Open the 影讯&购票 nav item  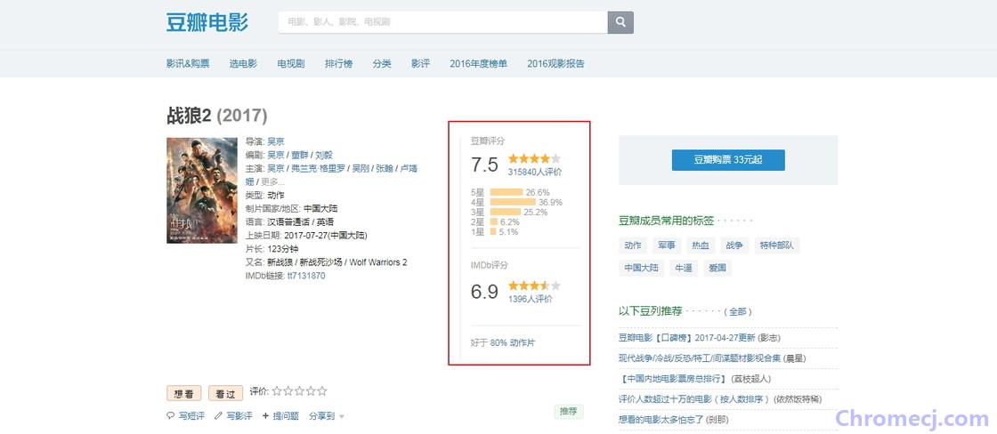(x=188, y=63)
